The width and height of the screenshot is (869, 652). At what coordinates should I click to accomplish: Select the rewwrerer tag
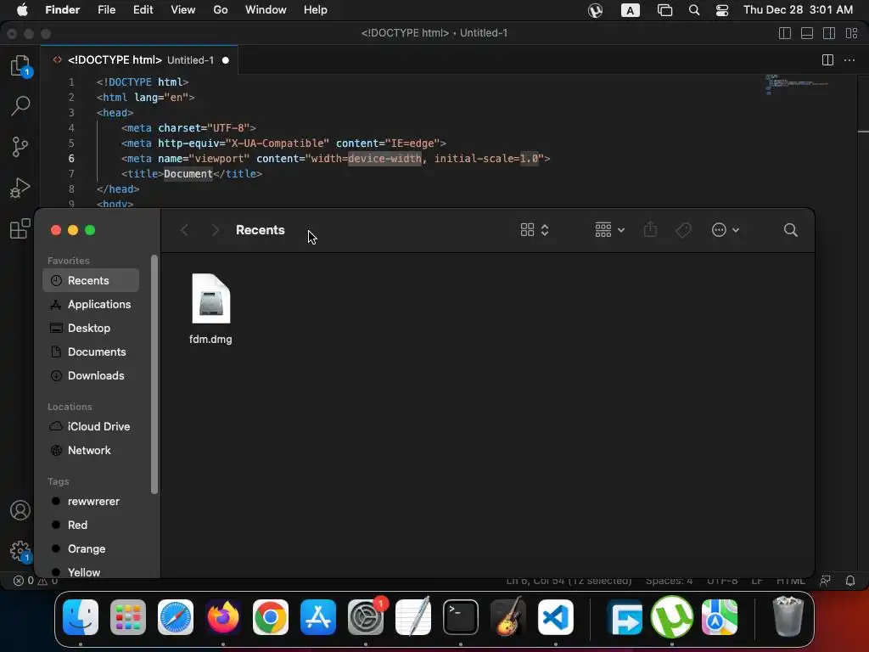91,501
